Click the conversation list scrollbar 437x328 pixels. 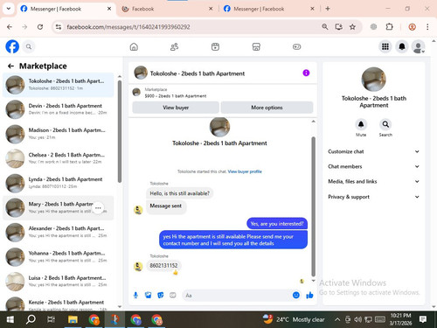pos(120,131)
